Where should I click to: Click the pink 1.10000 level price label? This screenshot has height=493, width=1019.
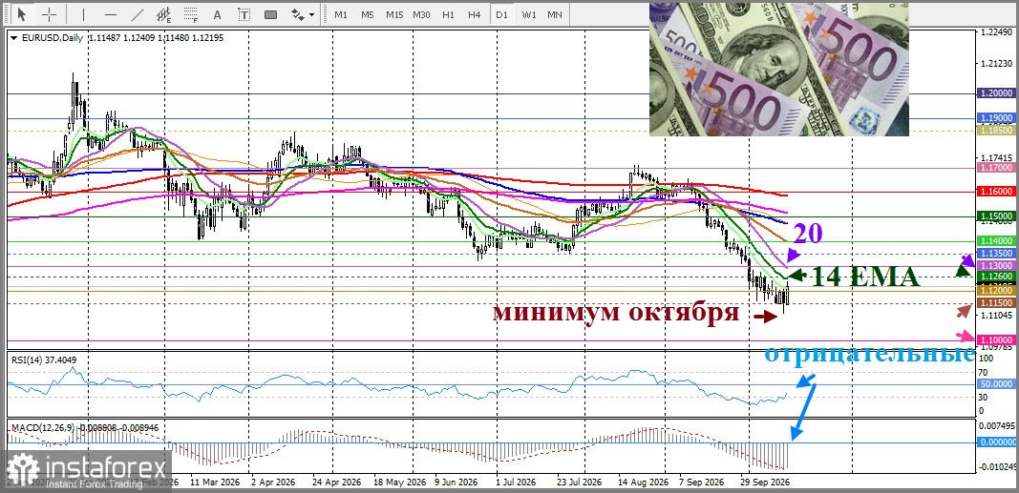(x=996, y=339)
